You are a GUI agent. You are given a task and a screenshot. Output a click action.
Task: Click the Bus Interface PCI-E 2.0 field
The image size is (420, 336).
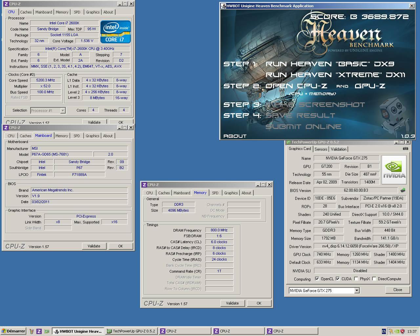(x=383, y=206)
